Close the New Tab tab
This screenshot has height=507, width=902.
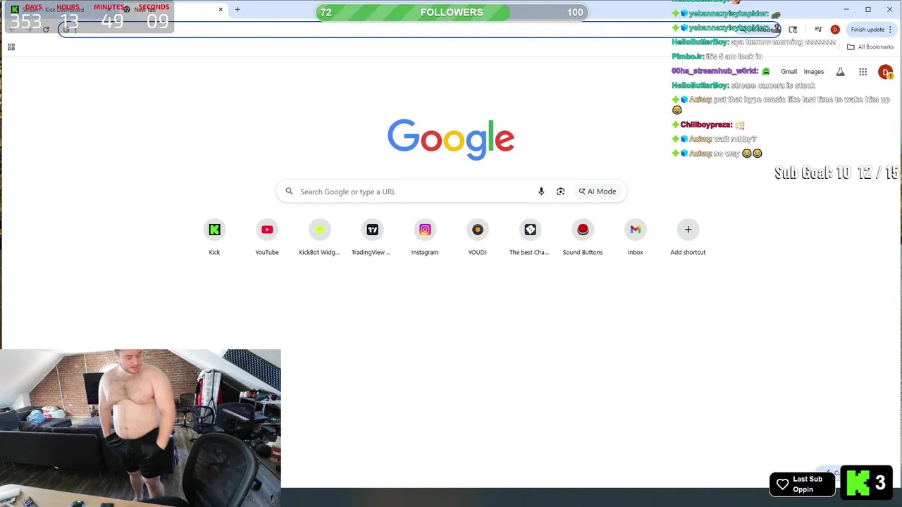(x=221, y=10)
